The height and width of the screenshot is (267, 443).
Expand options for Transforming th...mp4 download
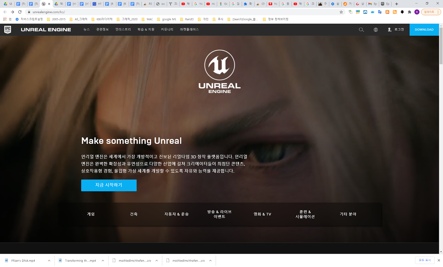(103, 260)
